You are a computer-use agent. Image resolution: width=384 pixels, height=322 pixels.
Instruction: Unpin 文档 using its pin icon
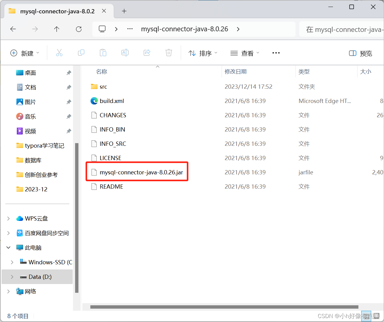[69, 87]
